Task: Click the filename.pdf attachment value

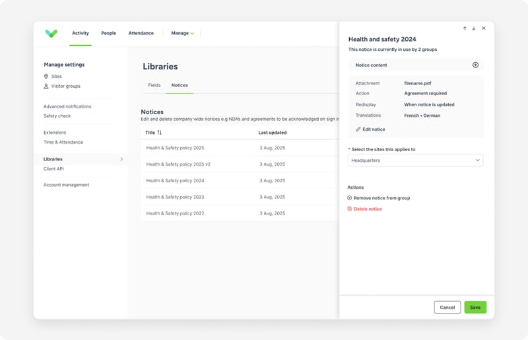Action: pyautogui.click(x=418, y=83)
